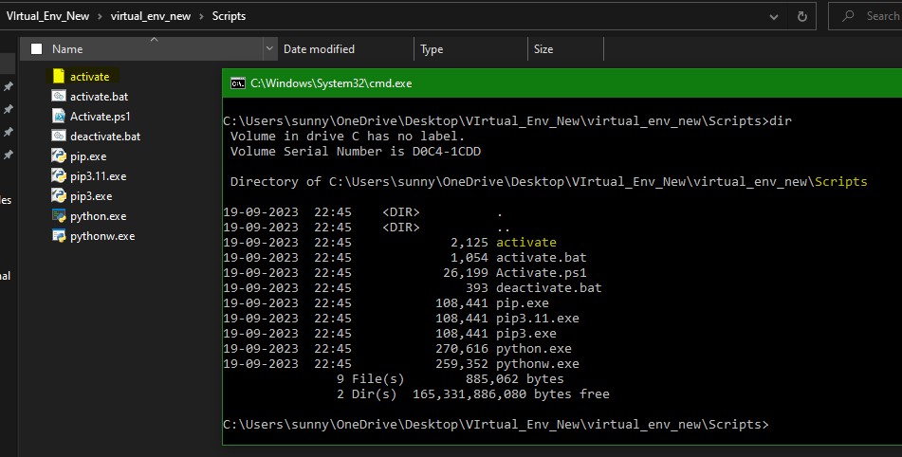Click the cmd.exe title bar icon

pyautogui.click(x=237, y=83)
